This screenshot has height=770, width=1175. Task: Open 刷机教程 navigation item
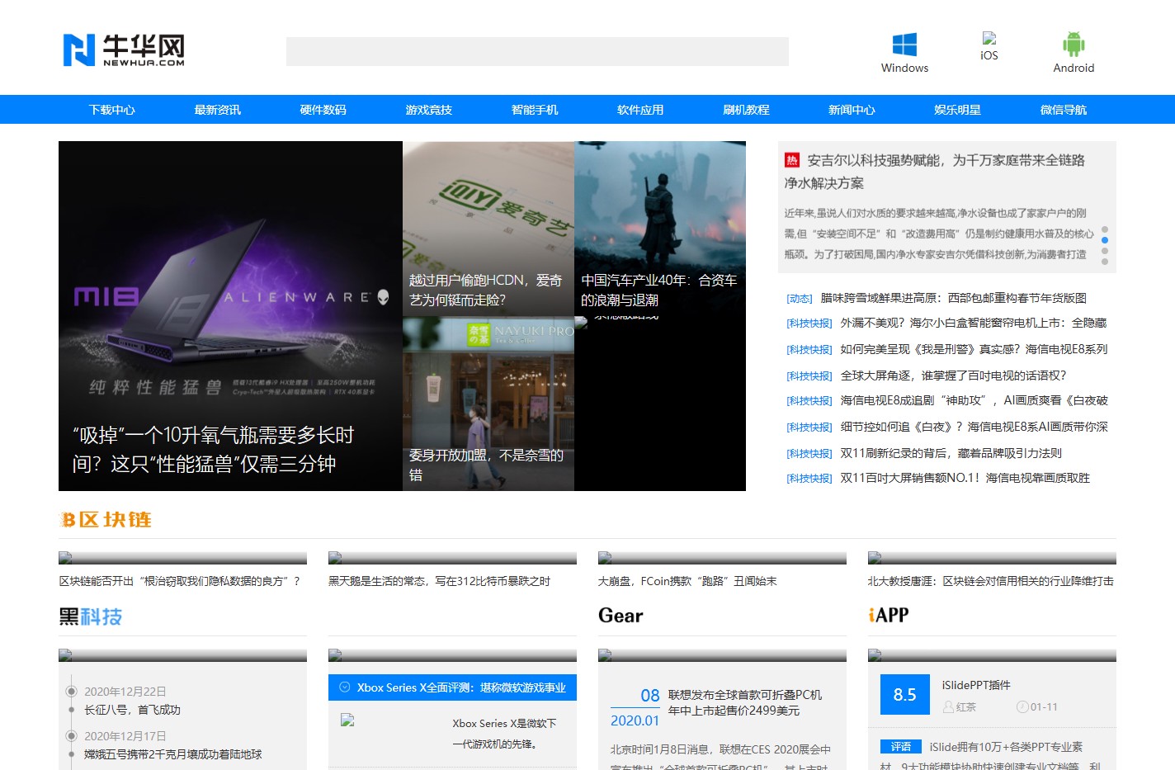click(x=746, y=110)
